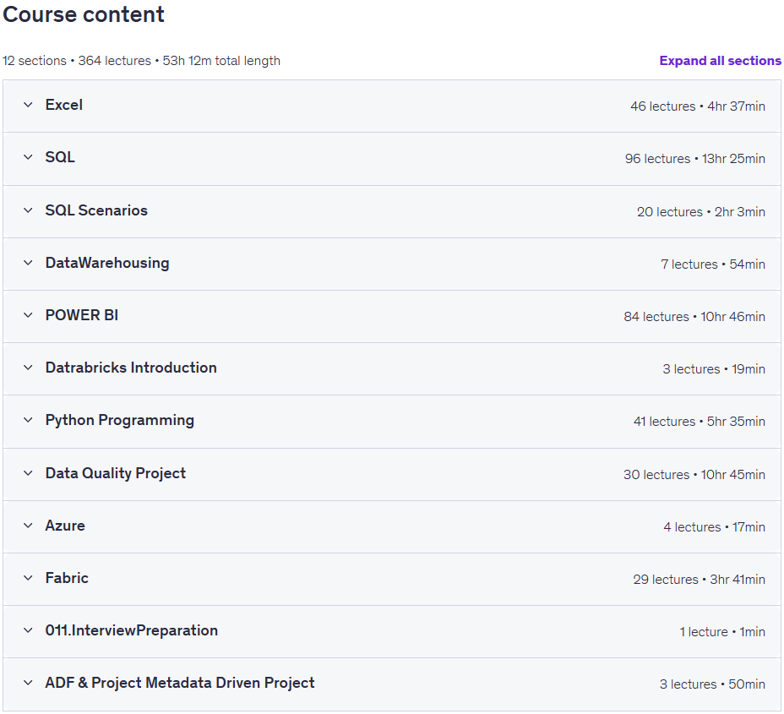Click '29 lectures • 3hr 41min' text
The height and width of the screenshot is (714, 784).
pyautogui.click(x=699, y=580)
